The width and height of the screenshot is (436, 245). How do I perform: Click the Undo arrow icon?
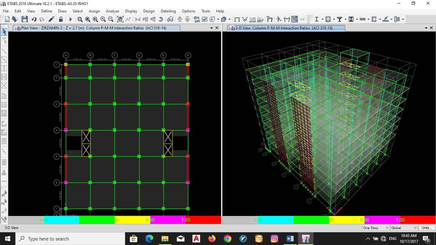34,19
